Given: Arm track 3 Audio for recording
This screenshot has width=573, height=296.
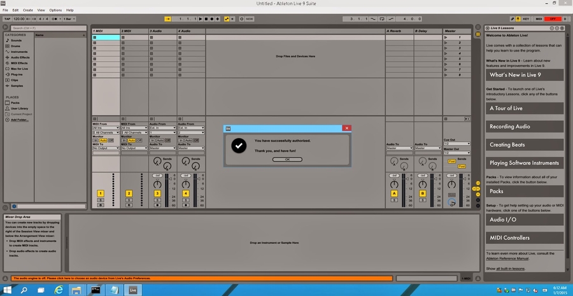Looking at the screenshot, I should pyautogui.click(x=157, y=205).
